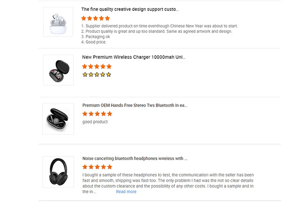Image resolution: width=304 pixels, height=205 pixels.
Task: Expand headphones review with Read more
Action: (126, 192)
